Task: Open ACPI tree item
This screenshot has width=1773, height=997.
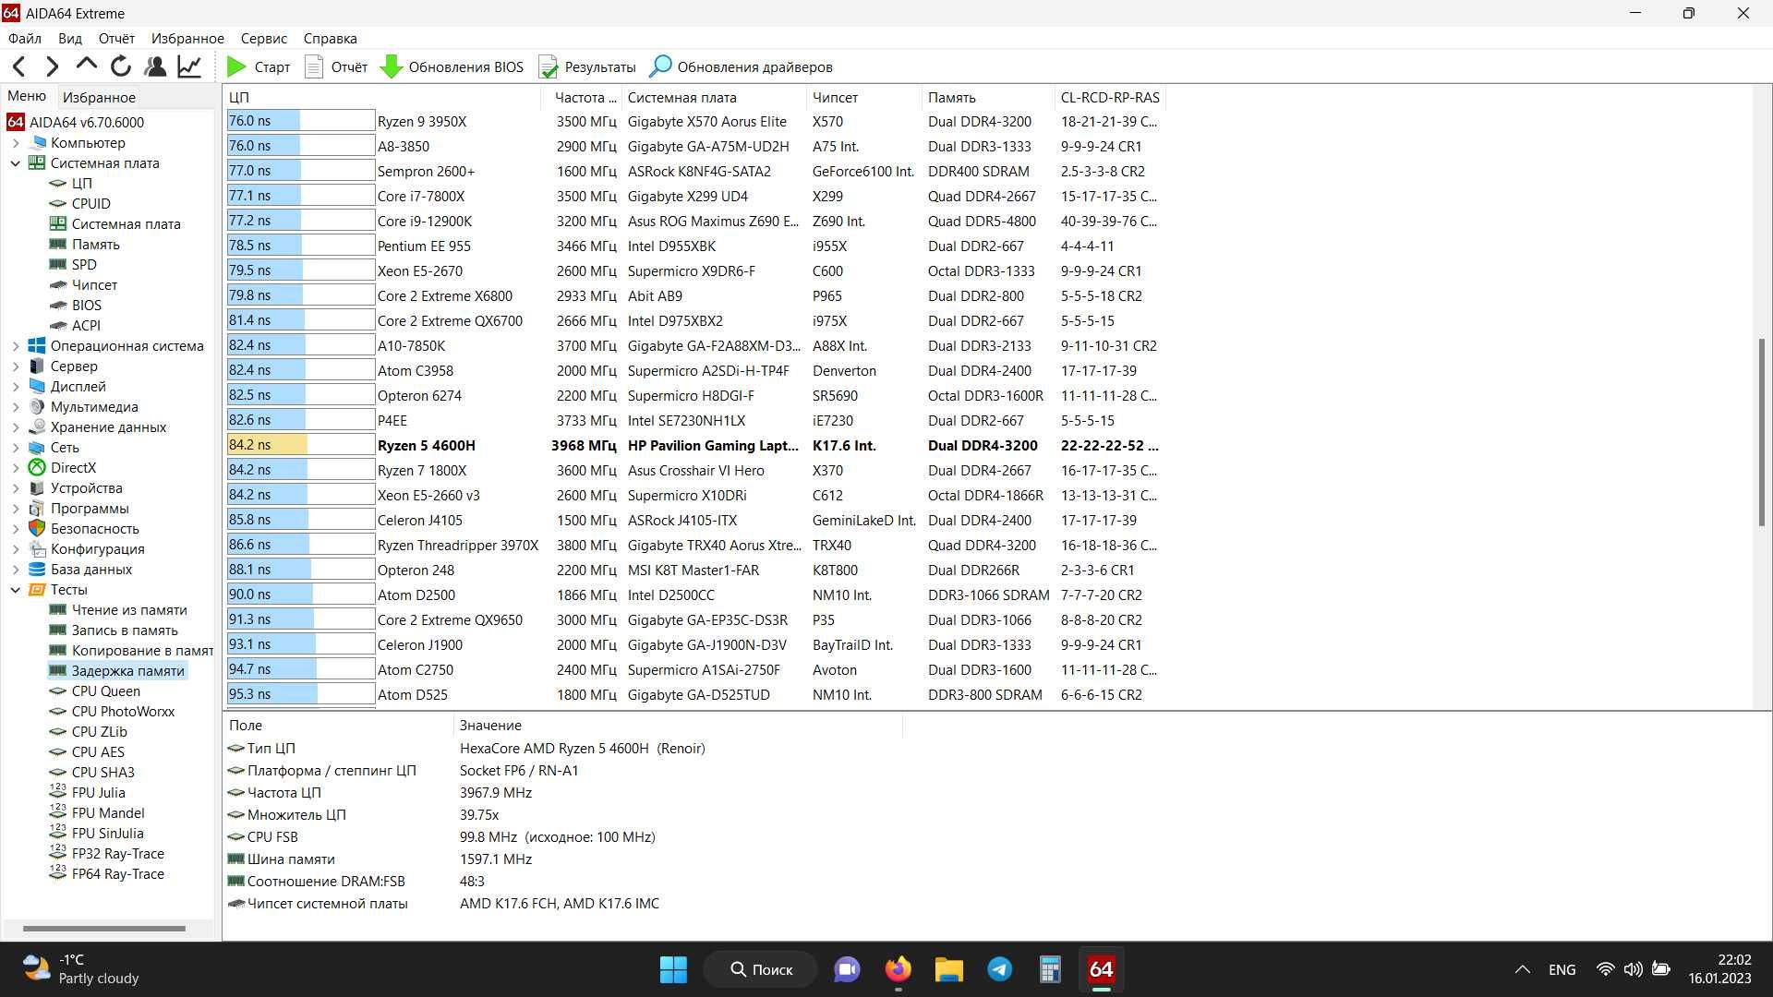Action: coord(75,326)
